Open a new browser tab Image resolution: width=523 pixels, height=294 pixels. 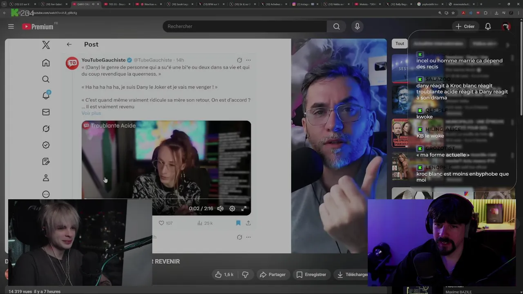pos(481,4)
